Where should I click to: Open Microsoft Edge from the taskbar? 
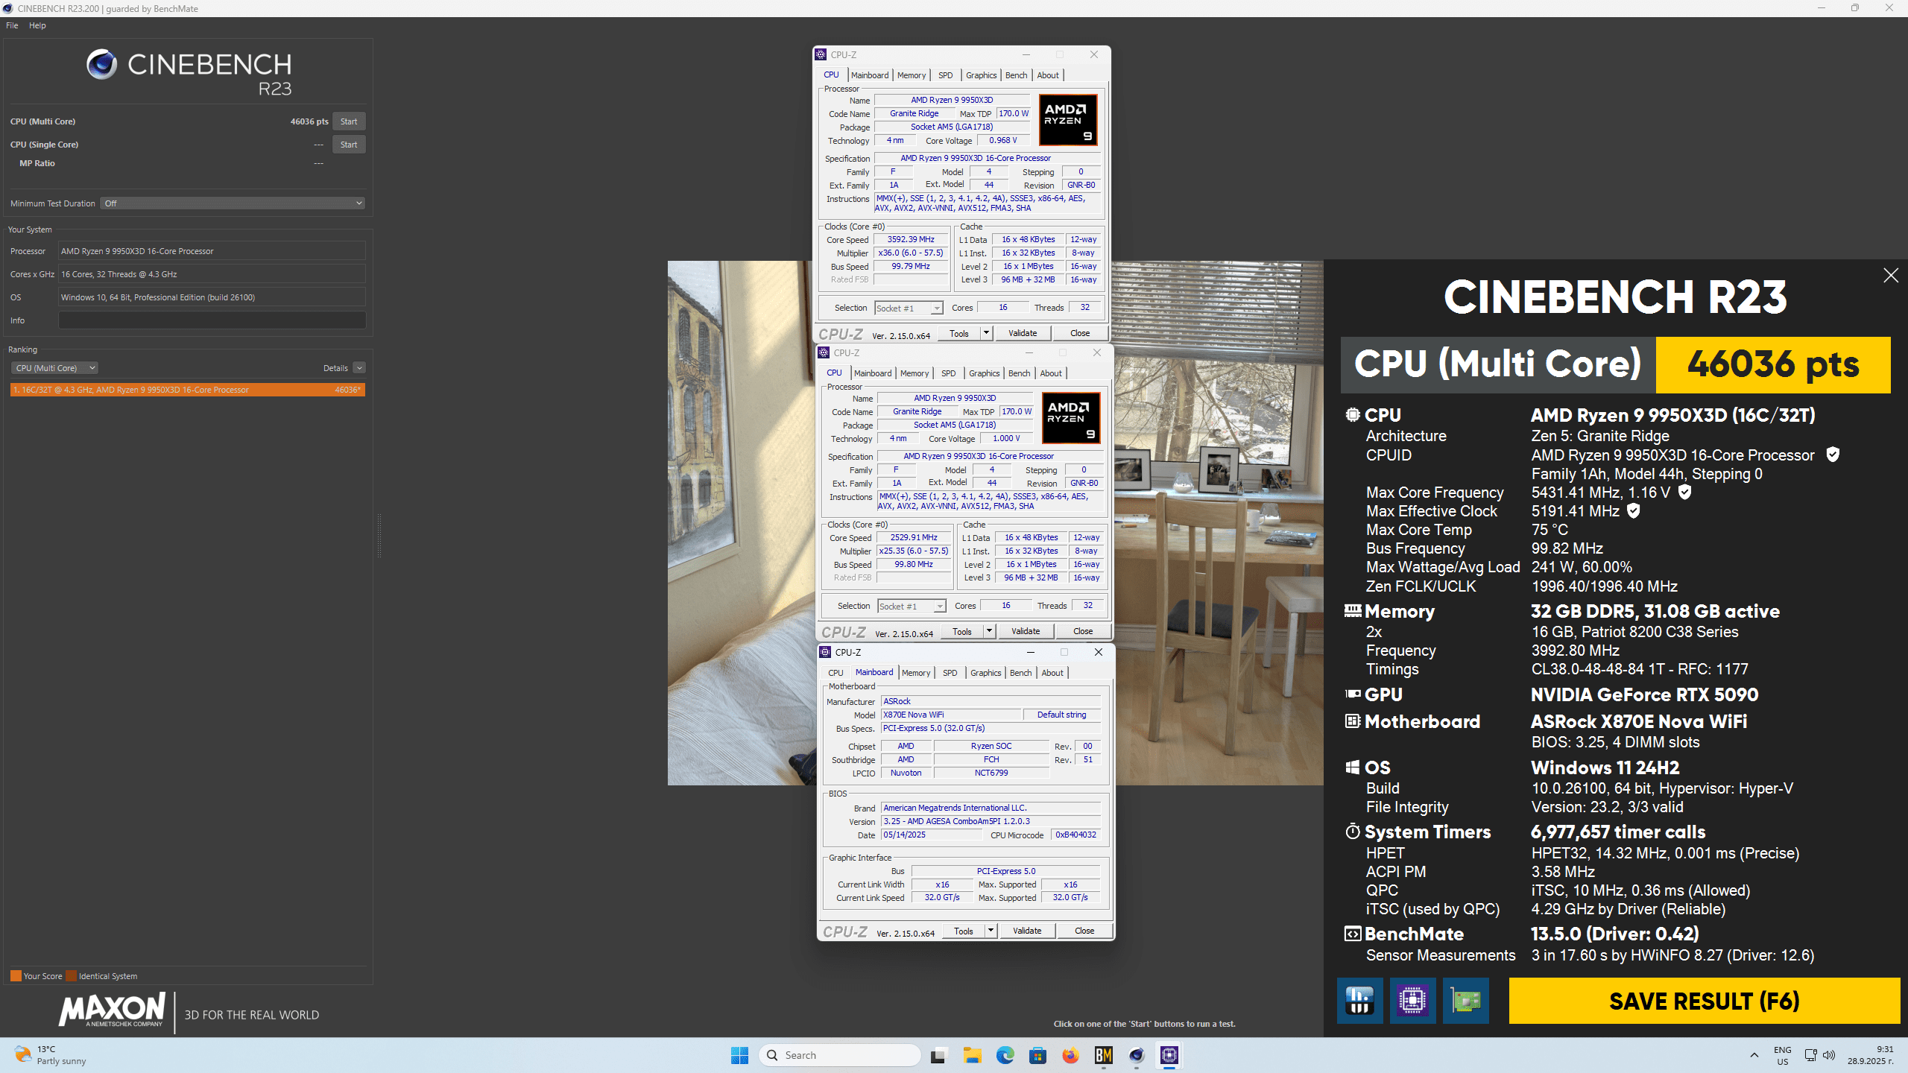(x=1005, y=1055)
